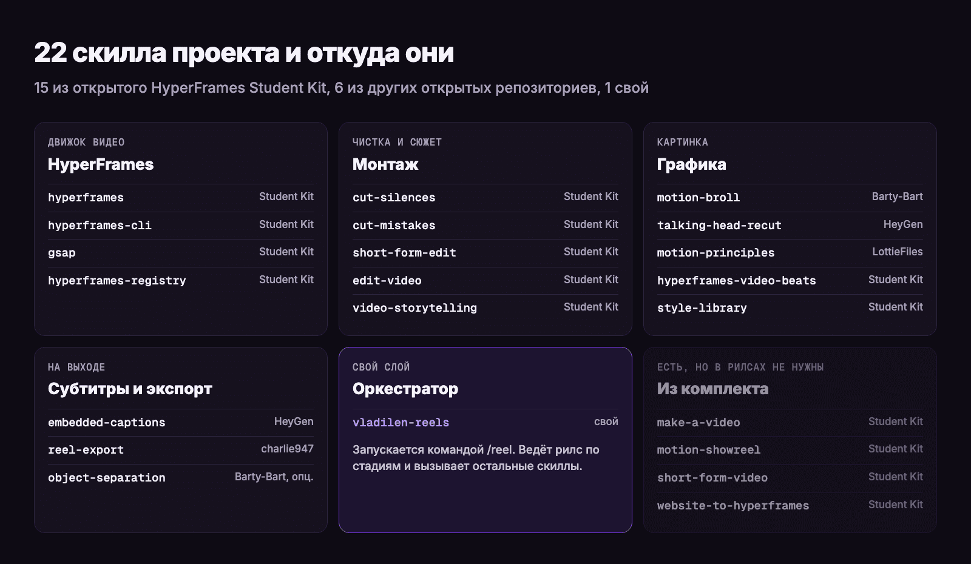Click hyperframes-registry in the HyperFrames card
This screenshot has width=971, height=564.
click(x=117, y=281)
